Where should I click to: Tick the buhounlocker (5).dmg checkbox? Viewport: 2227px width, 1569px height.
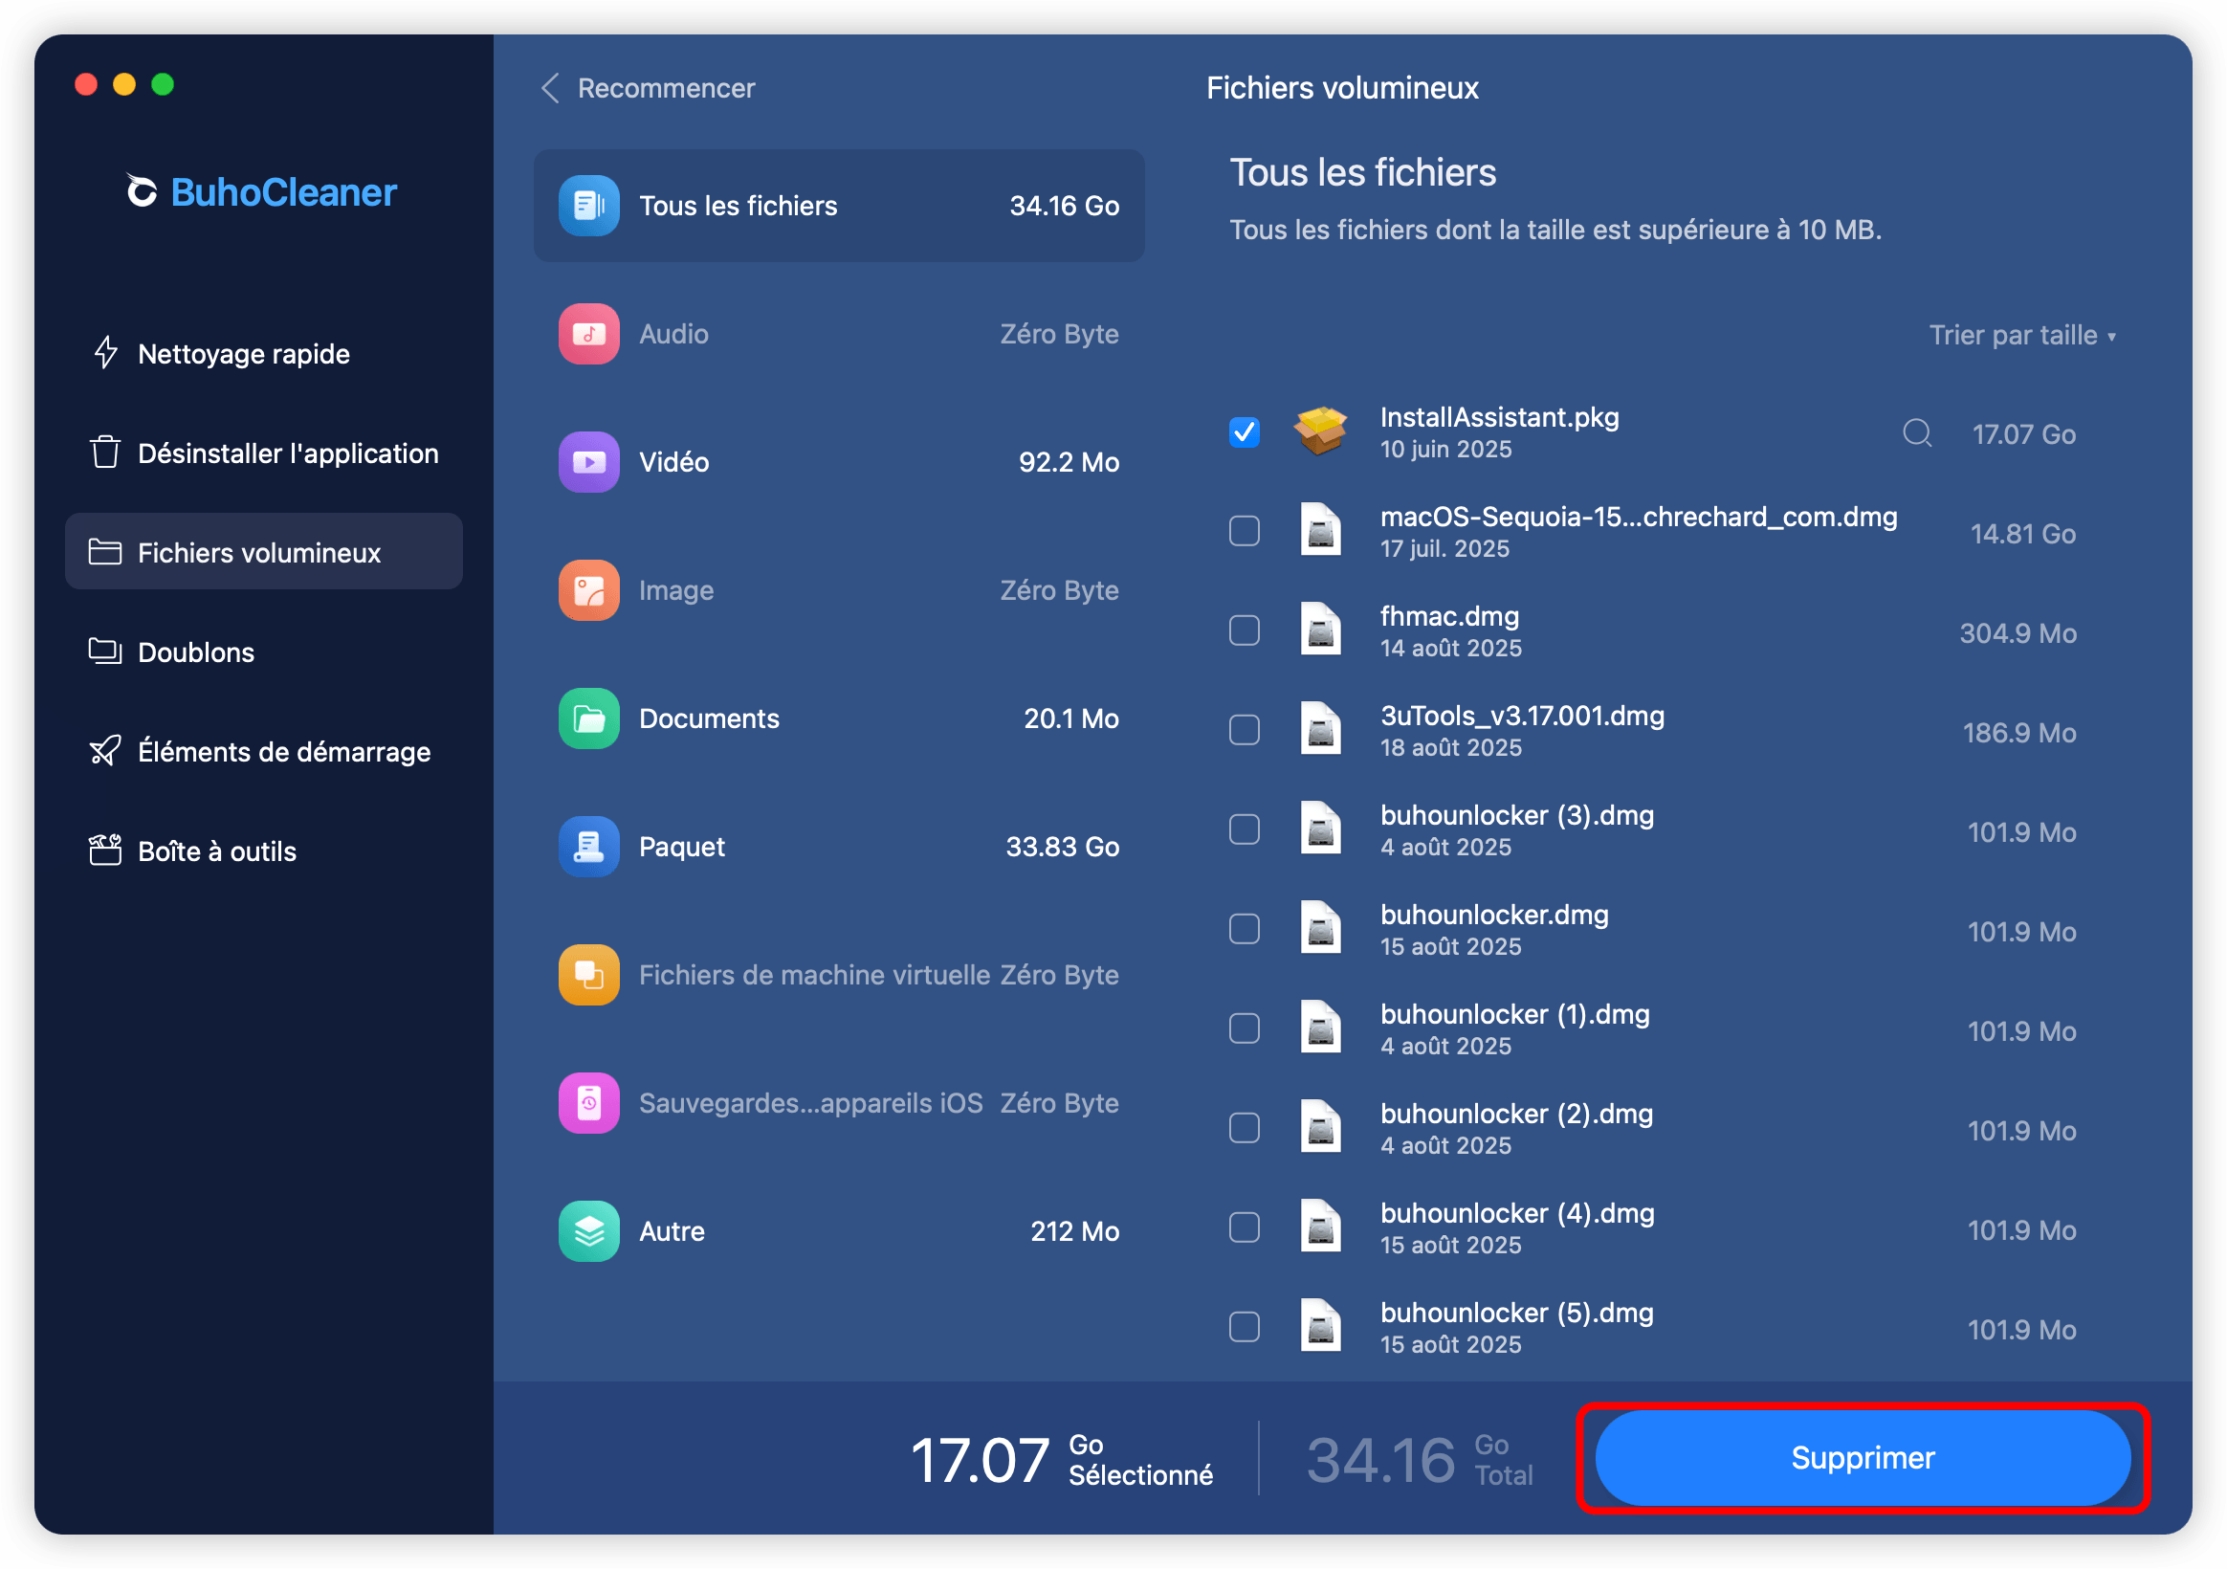(x=1245, y=1326)
